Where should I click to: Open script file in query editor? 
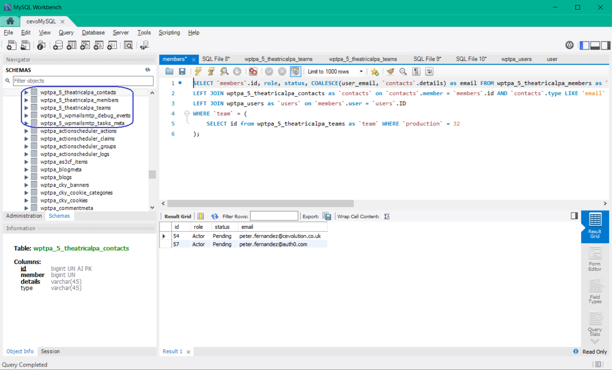point(169,71)
